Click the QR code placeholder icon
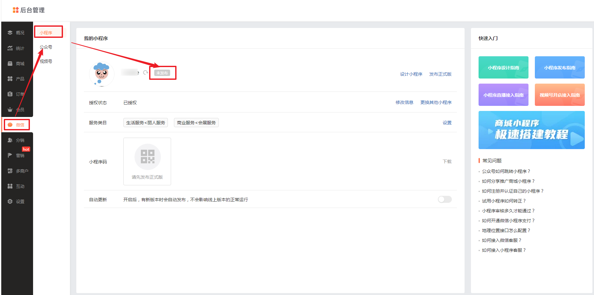The width and height of the screenshot is (594, 295). click(x=148, y=157)
